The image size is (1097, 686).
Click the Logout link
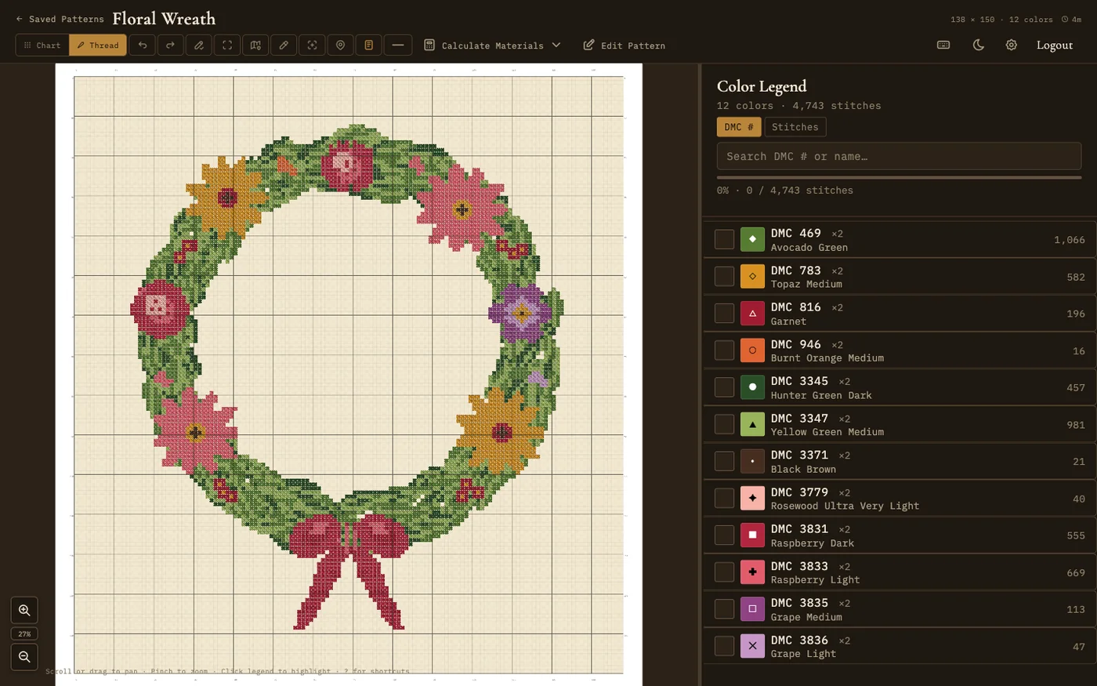tap(1054, 45)
